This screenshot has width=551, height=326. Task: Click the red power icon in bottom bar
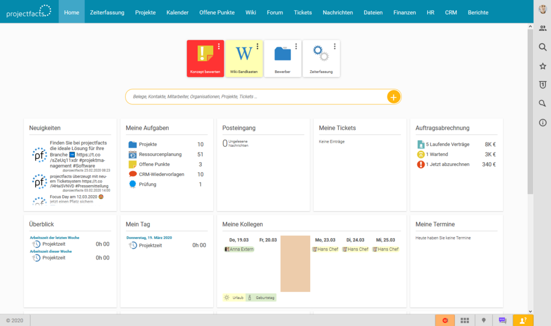tap(445, 320)
